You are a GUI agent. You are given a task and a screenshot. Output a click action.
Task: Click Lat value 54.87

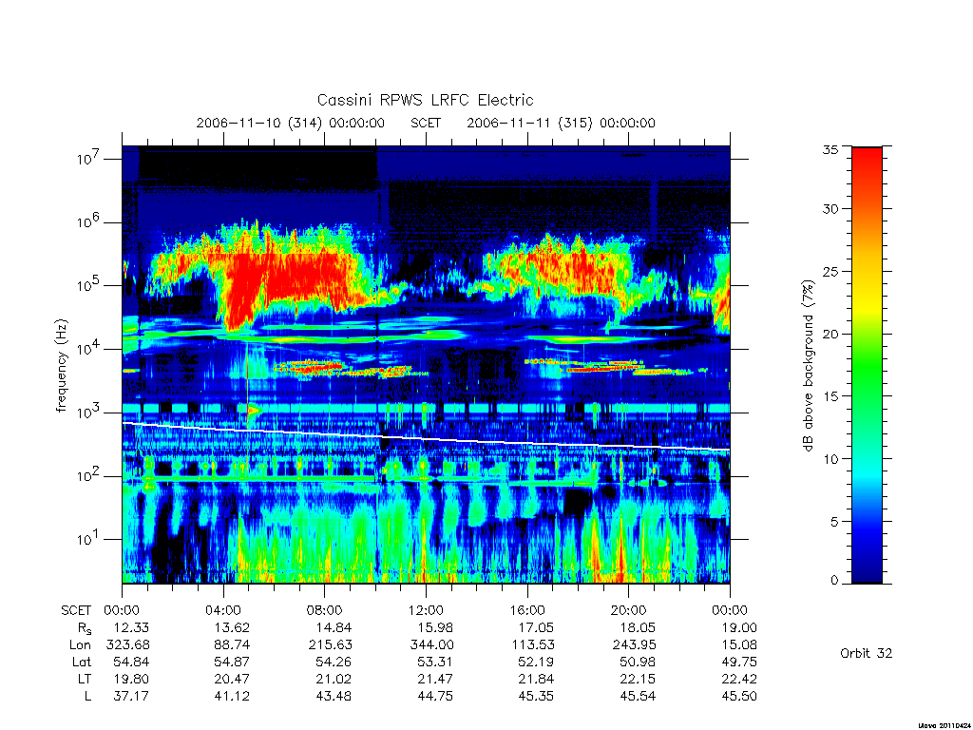[232, 663]
